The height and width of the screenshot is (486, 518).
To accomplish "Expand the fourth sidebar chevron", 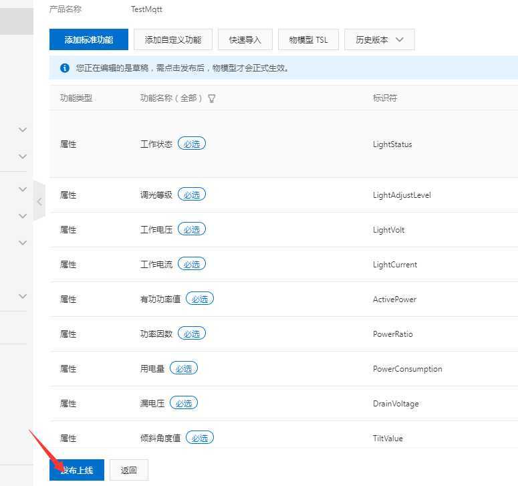I will tap(23, 216).
